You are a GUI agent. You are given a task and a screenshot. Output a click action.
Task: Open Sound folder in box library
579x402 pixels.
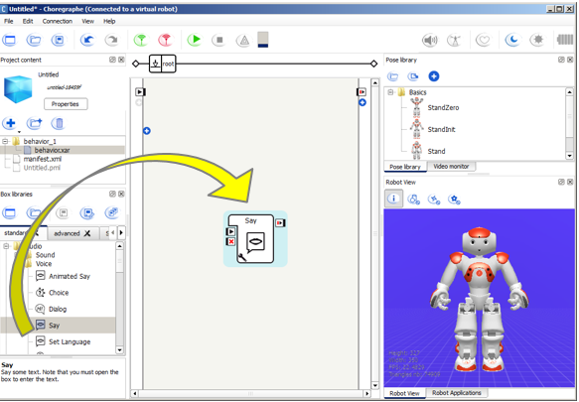[x=45, y=255]
